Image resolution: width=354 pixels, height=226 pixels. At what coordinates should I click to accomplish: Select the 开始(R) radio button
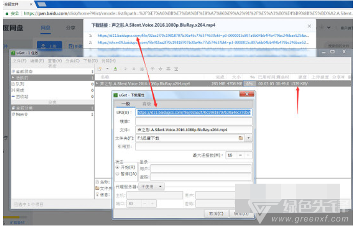(117, 167)
